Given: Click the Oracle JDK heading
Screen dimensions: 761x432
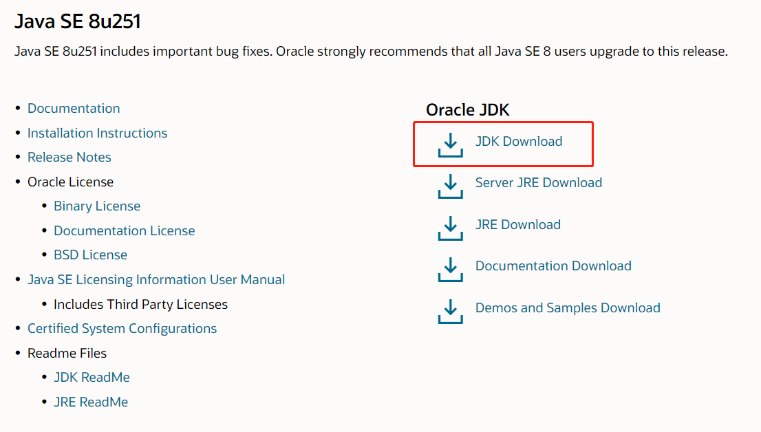Looking at the screenshot, I should click(x=467, y=109).
